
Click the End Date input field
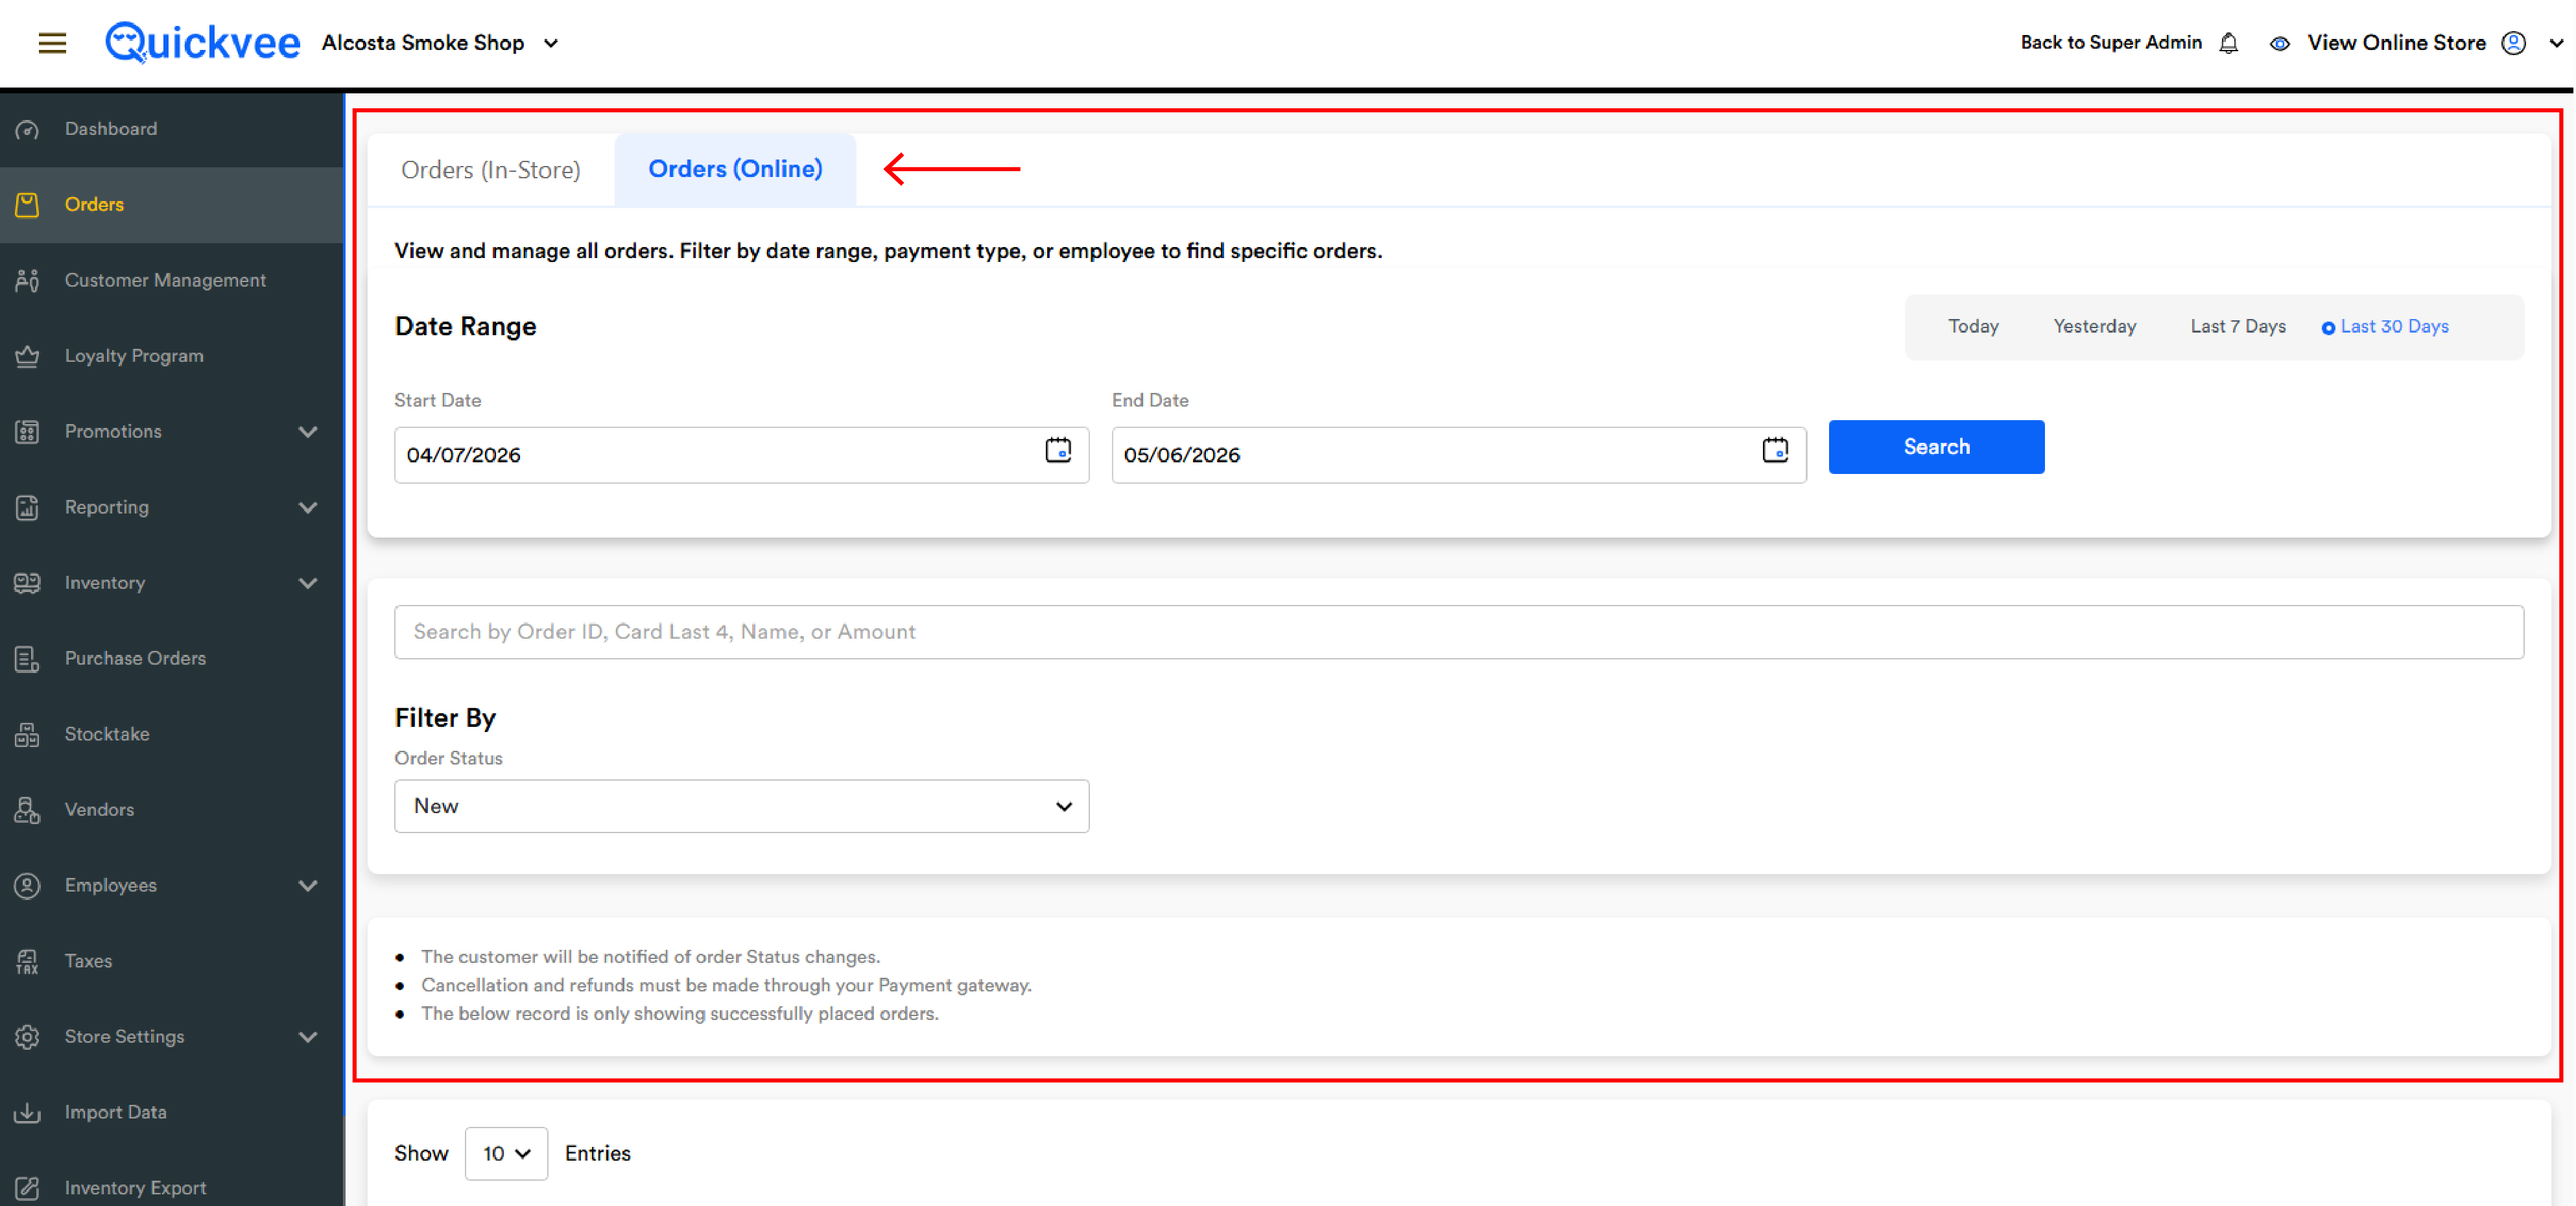pyautogui.click(x=1459, y=455)
